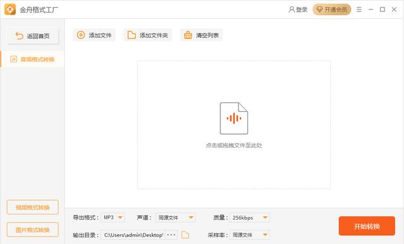Image resolution: width=404 pixels, height=244 pixels.
Task: Click 添加文件夹 to add a folder
Action: (x=148, y=35)
